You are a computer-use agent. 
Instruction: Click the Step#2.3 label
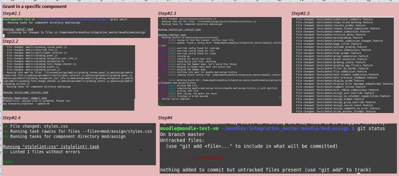[167, 14]
